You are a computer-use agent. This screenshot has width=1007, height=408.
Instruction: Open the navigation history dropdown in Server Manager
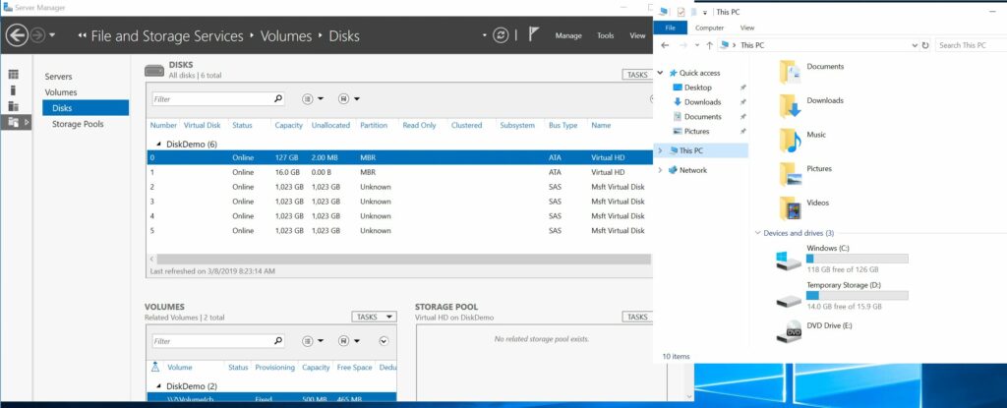tap(53, 35)
